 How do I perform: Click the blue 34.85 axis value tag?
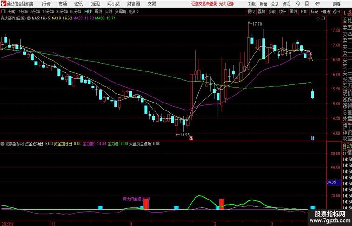coord(333,182)
